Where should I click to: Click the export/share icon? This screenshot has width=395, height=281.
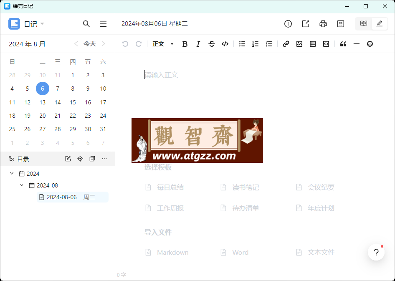[306, 24]
